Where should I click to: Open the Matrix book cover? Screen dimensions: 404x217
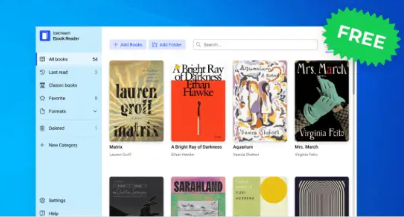tap(136, 101)
